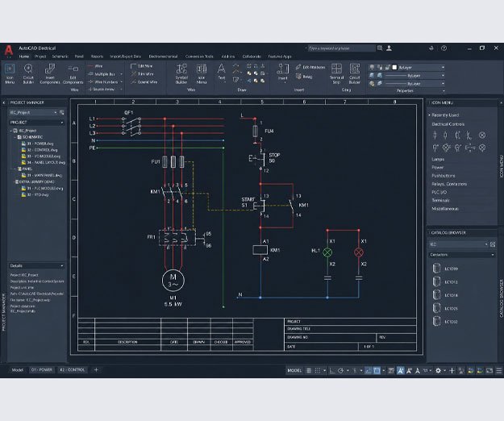This screenshot has height=421, width=504.
Task: Switch to the 02 - CONTROL layout tab
Action: tap(72, 370)
